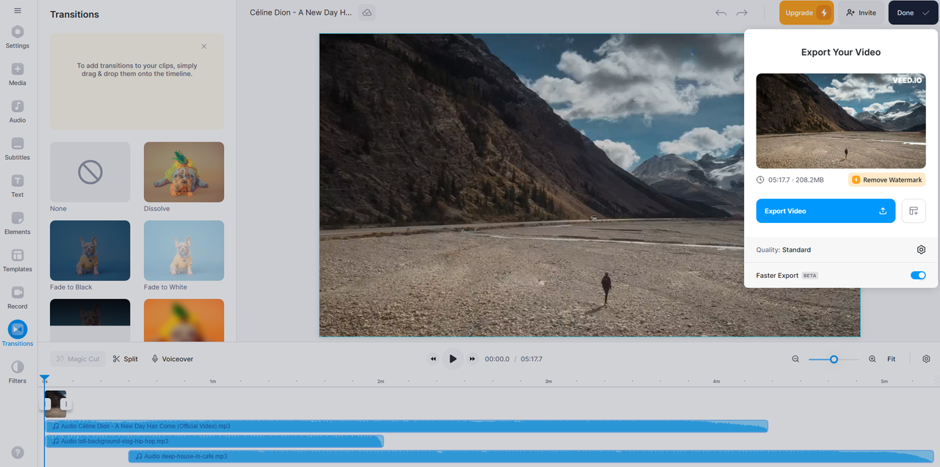
Task: Open the Subtitles panel
Action: (18, 149)
